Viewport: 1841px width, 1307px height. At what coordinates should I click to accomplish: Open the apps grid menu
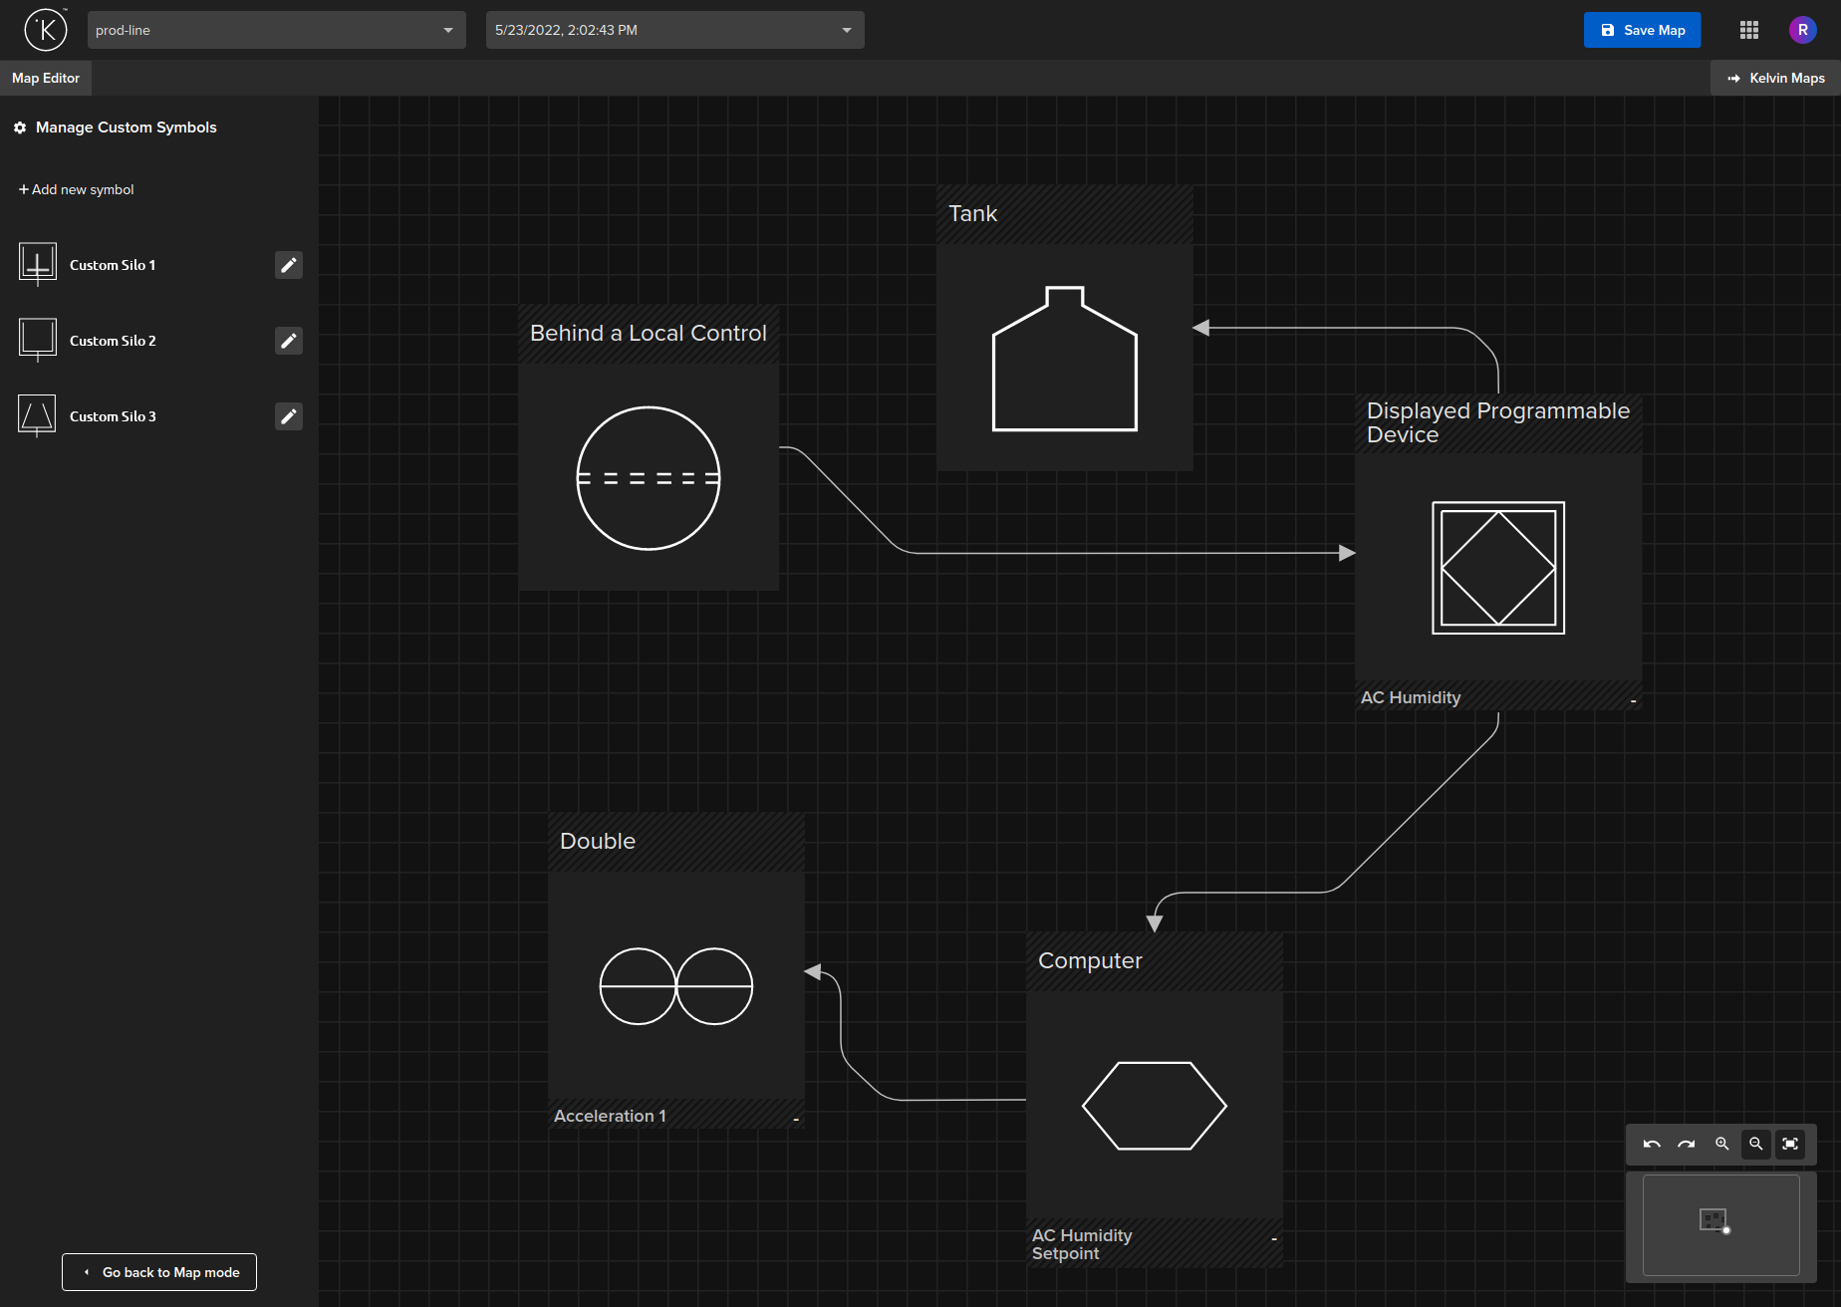click(1749, 30)
